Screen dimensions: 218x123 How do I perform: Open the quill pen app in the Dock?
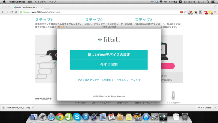point(94,117)
